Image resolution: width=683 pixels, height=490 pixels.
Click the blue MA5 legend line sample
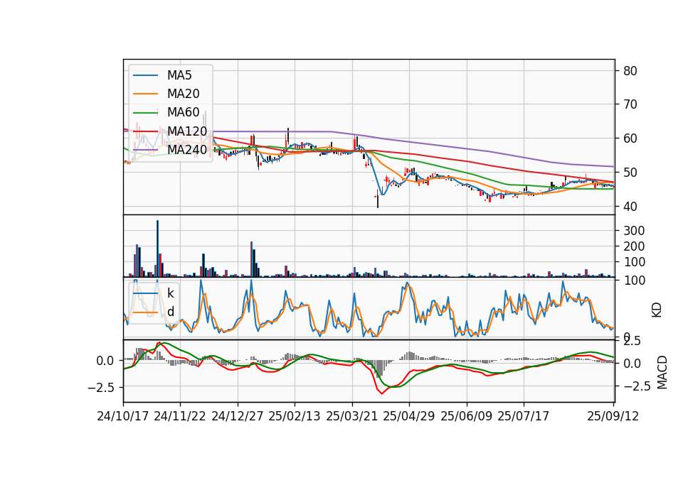145,76
